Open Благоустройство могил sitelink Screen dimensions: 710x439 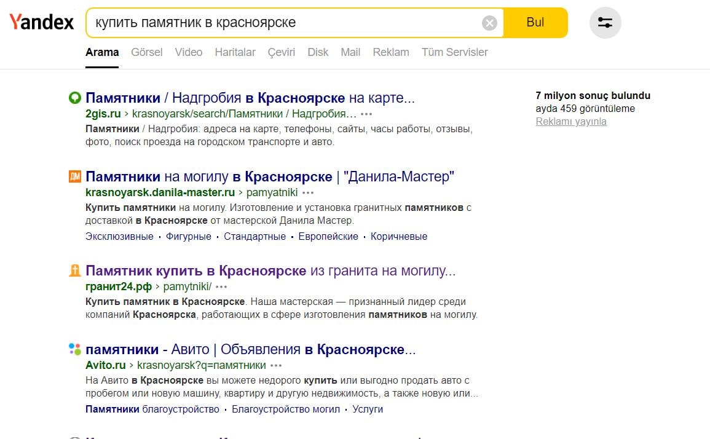[x=286, y=409]
